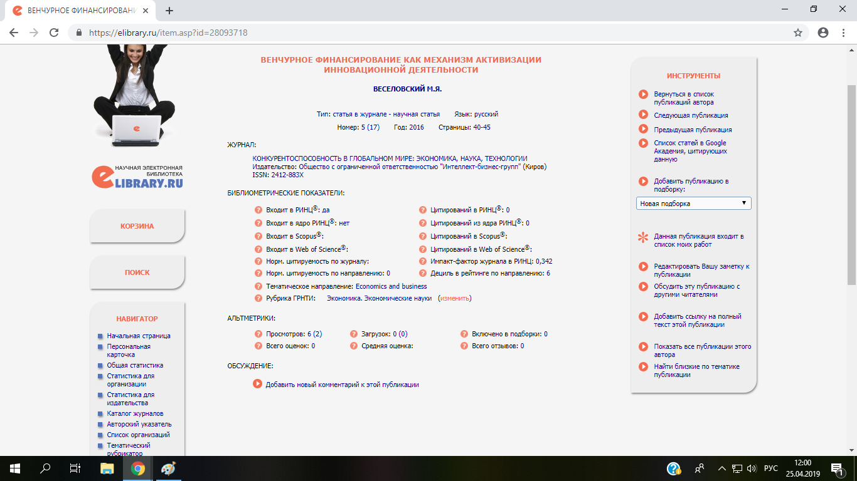The height and width of the screenshot is (481, 857).
Task: Open 'Список организаций' in the navigator
Action: point(138,435)
